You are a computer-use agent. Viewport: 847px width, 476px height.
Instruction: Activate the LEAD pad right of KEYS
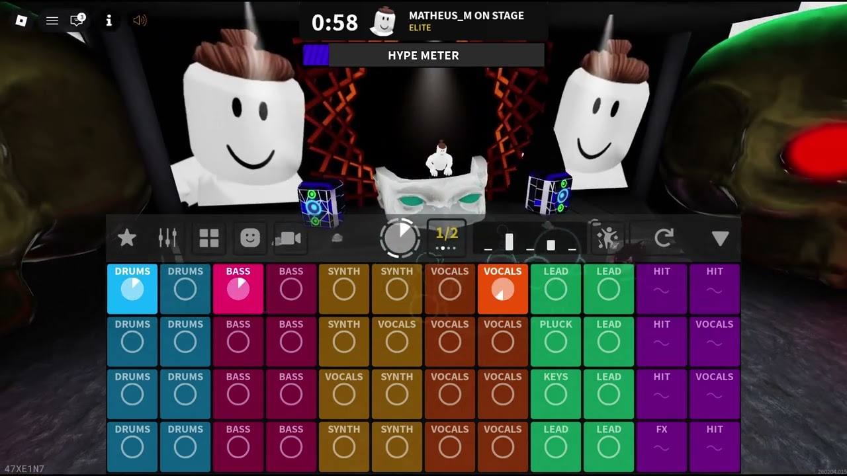[609, 394]
